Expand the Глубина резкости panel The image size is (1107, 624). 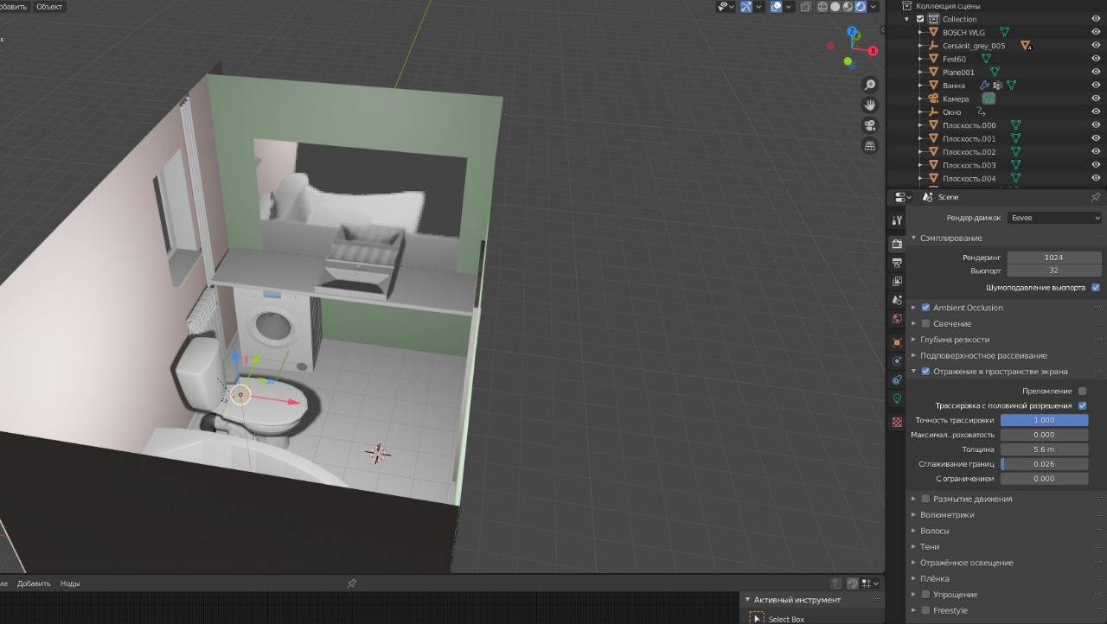click(914, 340)
